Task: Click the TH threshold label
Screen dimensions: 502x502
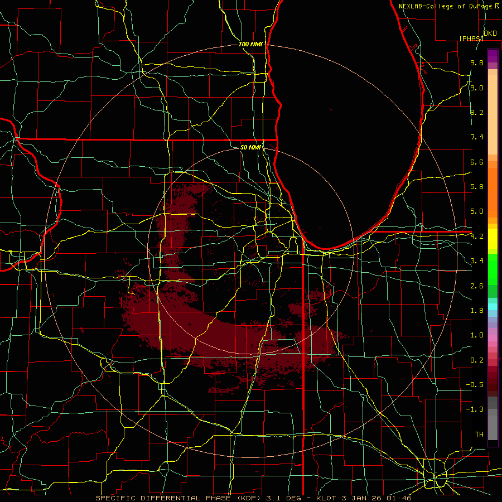Action: [479, 435]
